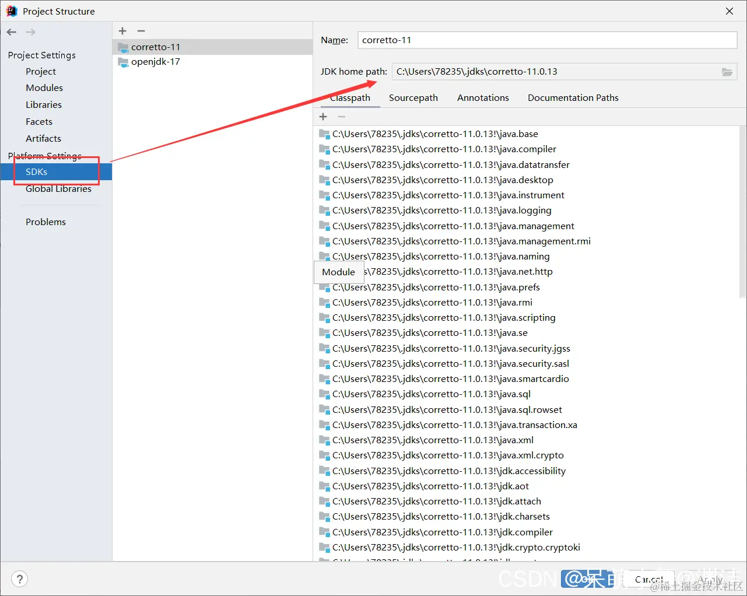747x596 pixels.
Task: Close the Project Structure dialog
Action: (x=730, y=11)
